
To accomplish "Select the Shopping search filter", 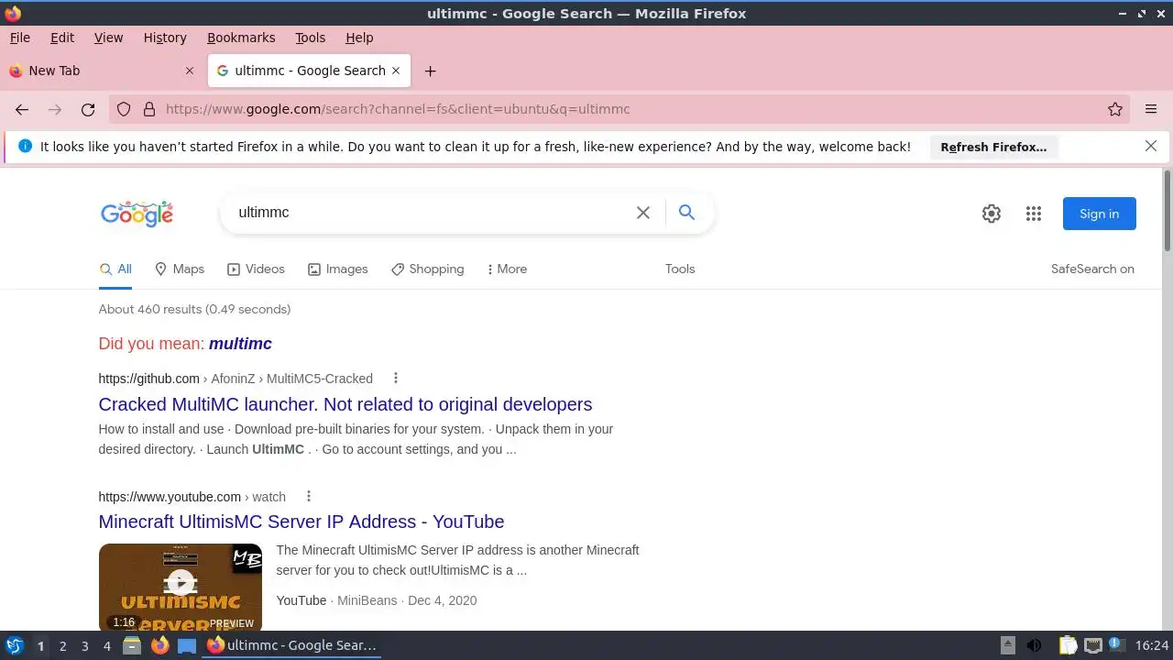I will point(427,269).
